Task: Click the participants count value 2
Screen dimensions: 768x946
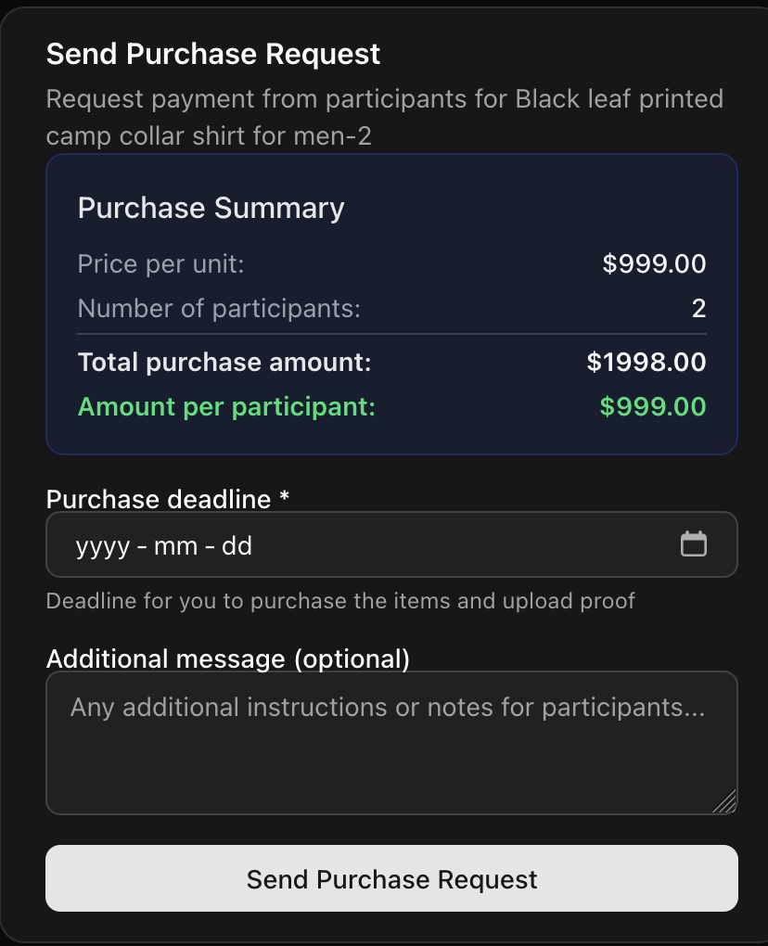Action: tap(698, 308)
